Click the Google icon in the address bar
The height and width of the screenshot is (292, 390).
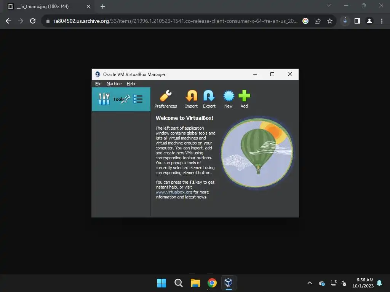[305, 21]
